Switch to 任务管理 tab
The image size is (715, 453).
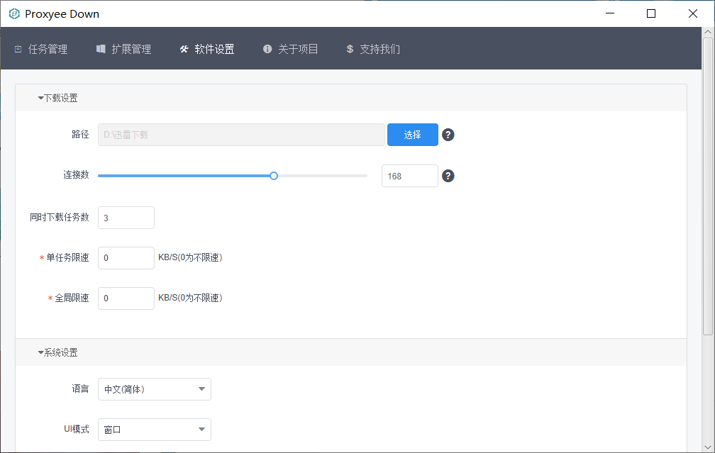tap(47, 49)
